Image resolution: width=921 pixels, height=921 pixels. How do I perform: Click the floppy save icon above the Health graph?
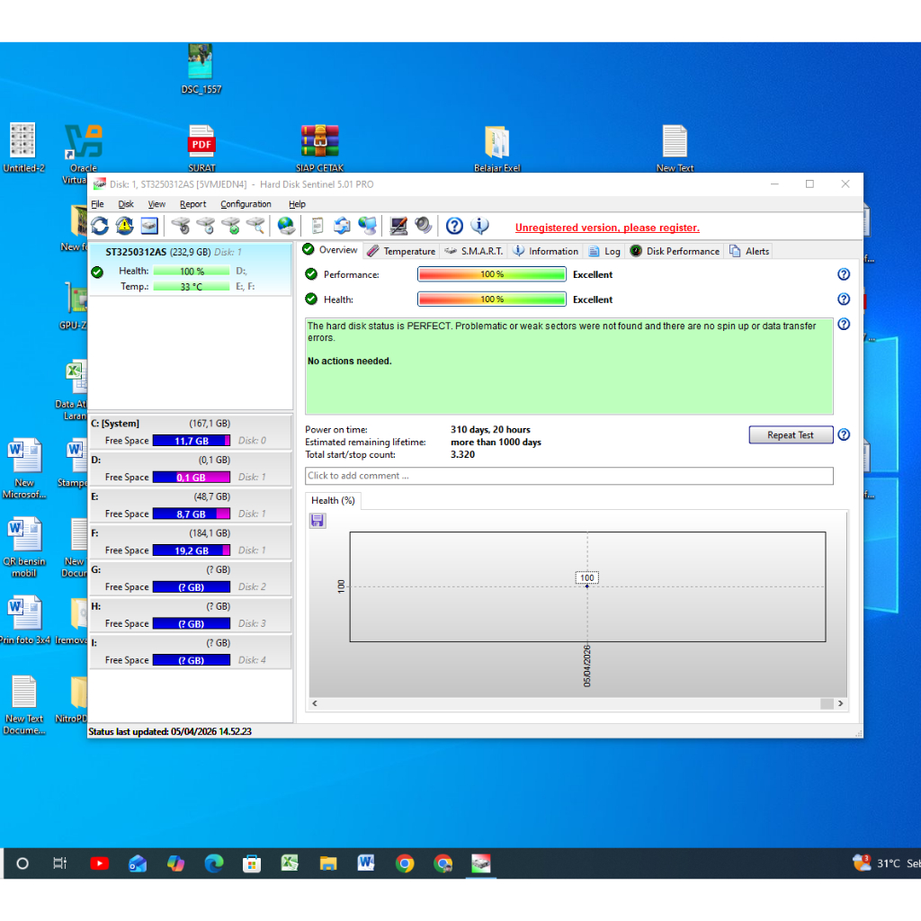317,521
